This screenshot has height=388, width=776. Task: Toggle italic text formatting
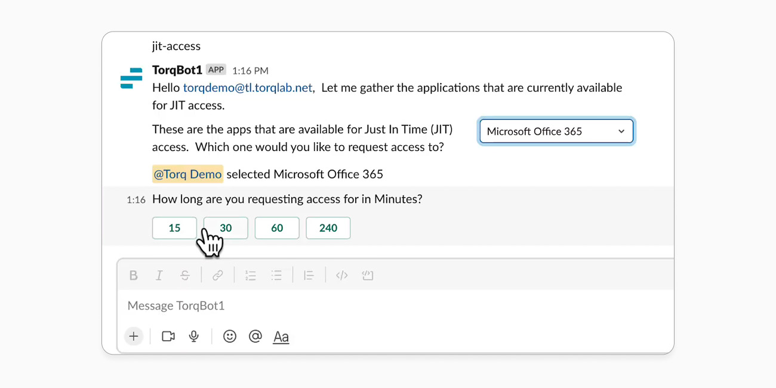click(x=159, y=275)
